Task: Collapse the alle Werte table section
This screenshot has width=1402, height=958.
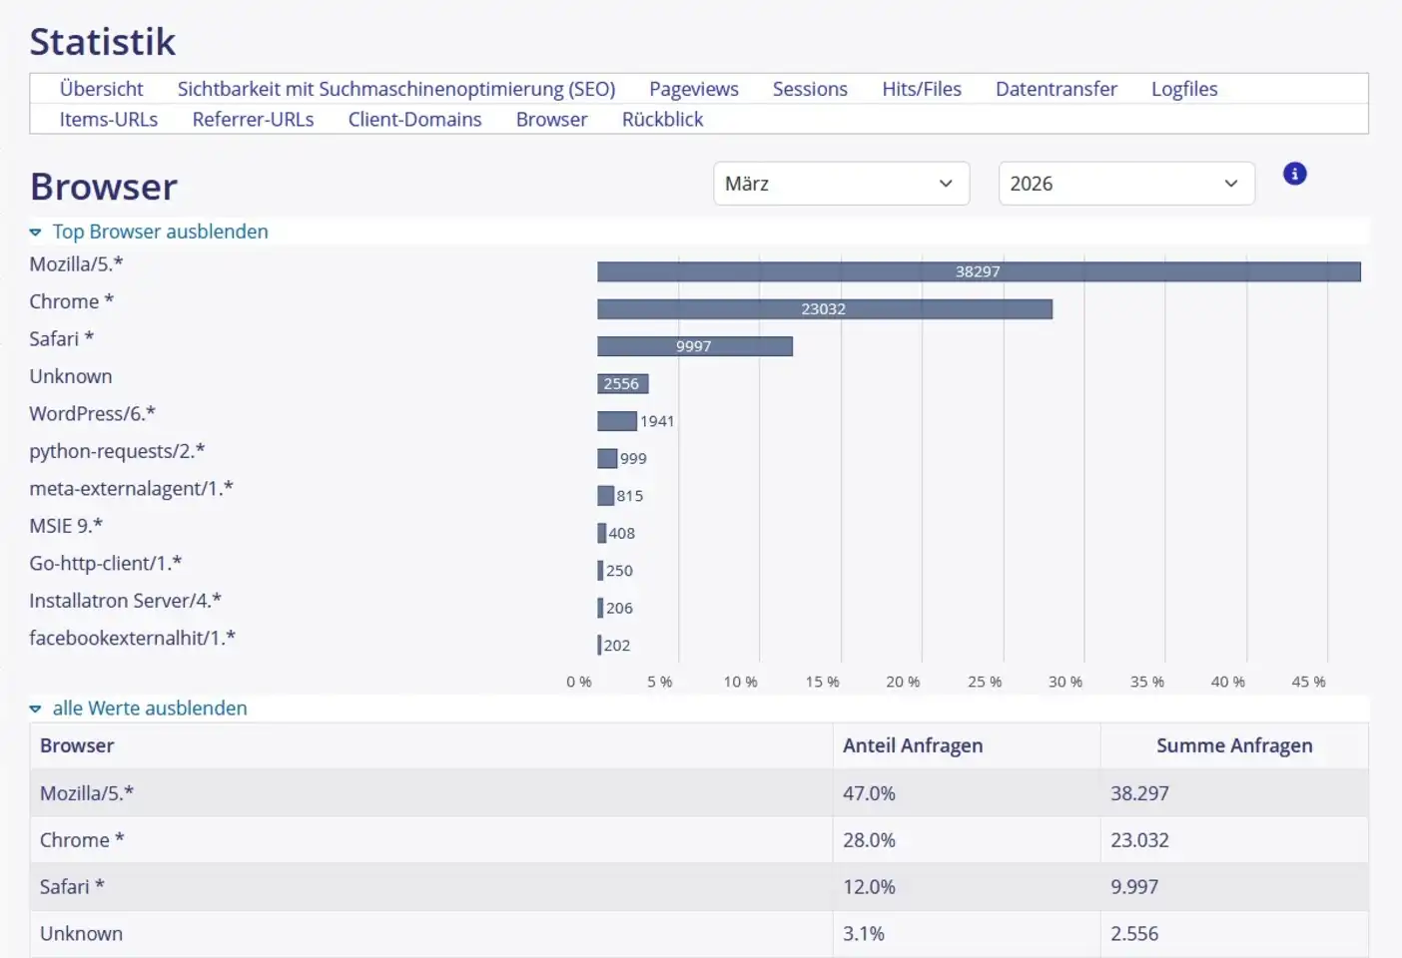Action: (149, 709)
